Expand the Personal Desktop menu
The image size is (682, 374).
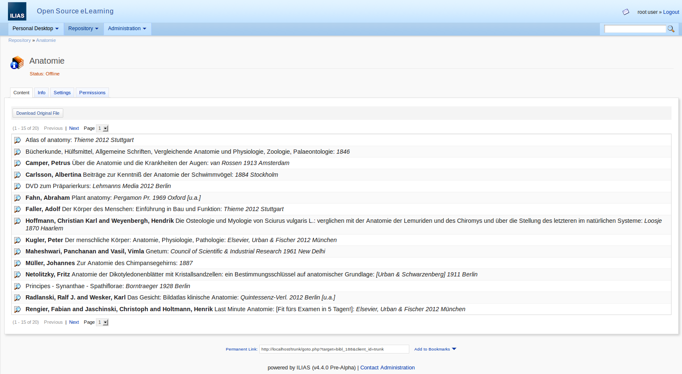pos(36,28)
